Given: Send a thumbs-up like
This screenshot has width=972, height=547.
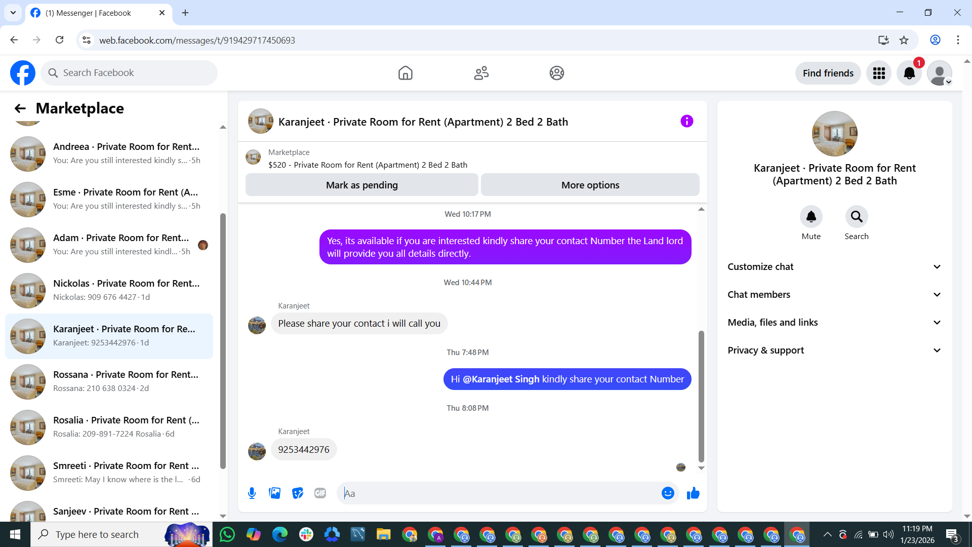Looking at the screenshot, I should 693,493.
